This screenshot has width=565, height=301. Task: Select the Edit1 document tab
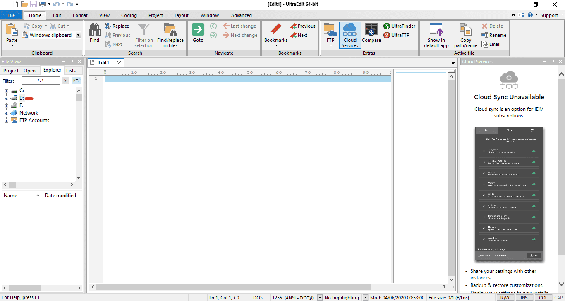point(103,62)
